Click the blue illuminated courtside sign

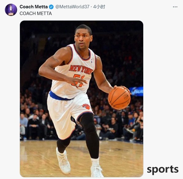pyautogui.click(x=136, y=91)
